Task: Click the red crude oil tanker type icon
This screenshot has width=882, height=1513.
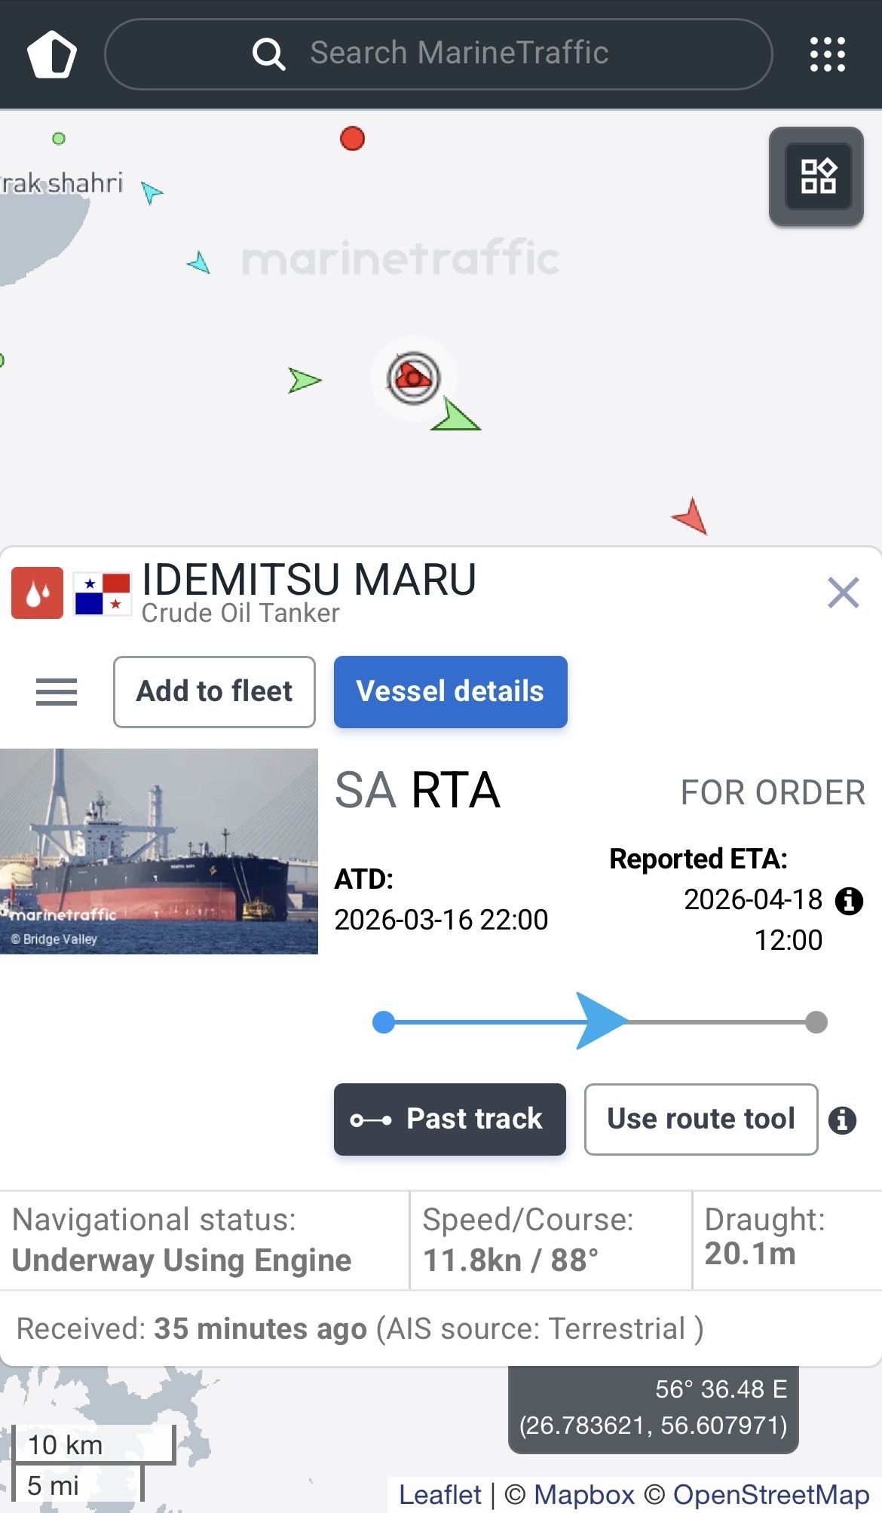Action: point(37,593)
